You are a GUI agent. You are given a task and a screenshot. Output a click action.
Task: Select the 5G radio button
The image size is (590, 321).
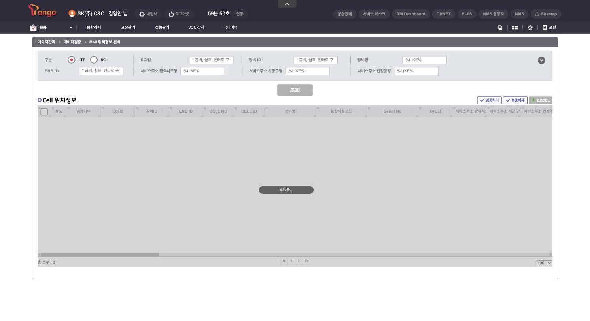94,60
